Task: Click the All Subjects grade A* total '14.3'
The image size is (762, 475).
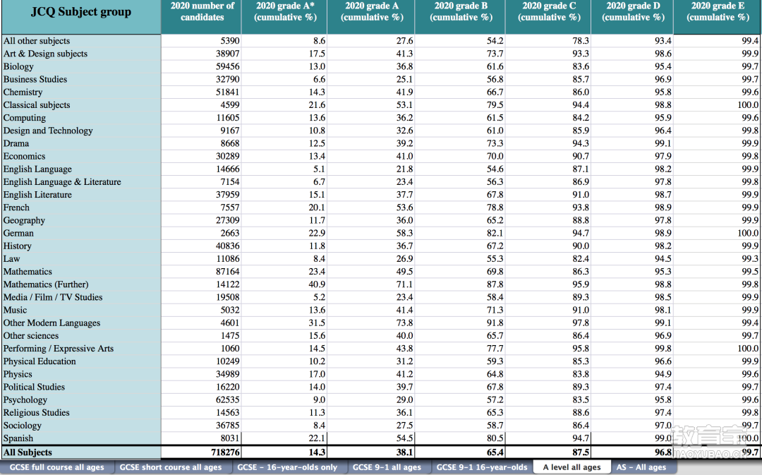Action: pos(317,452)
